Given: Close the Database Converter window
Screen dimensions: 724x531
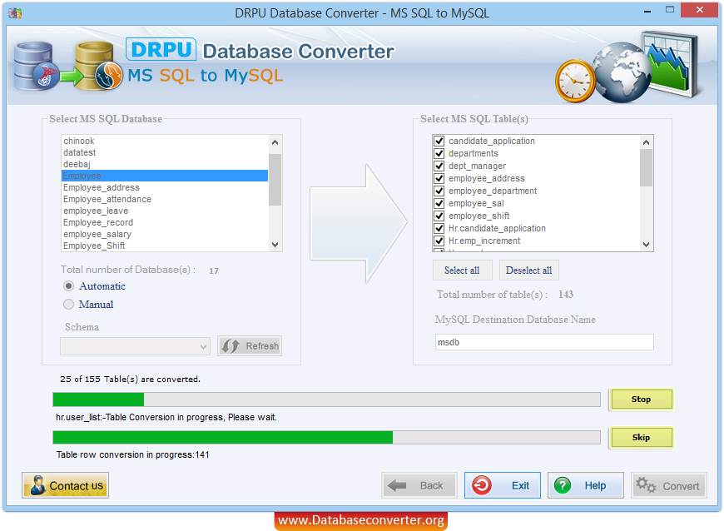Looking at the screenshot, I should coord(700,10).
